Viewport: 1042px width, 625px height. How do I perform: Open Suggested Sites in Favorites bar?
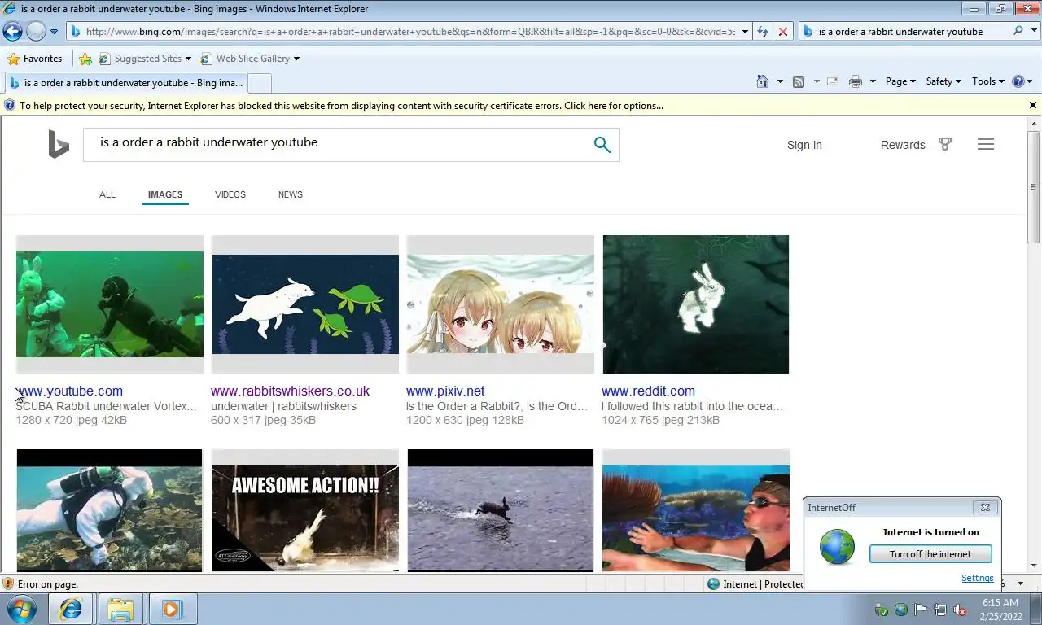[x=145, y=59]
